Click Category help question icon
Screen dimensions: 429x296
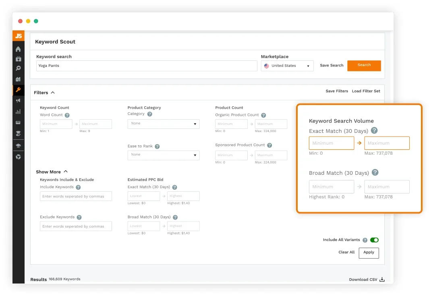[150, 114]
